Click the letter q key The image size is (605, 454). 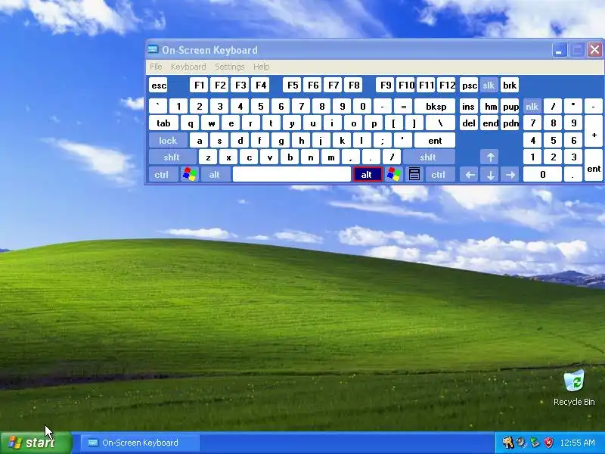[191, 123]
